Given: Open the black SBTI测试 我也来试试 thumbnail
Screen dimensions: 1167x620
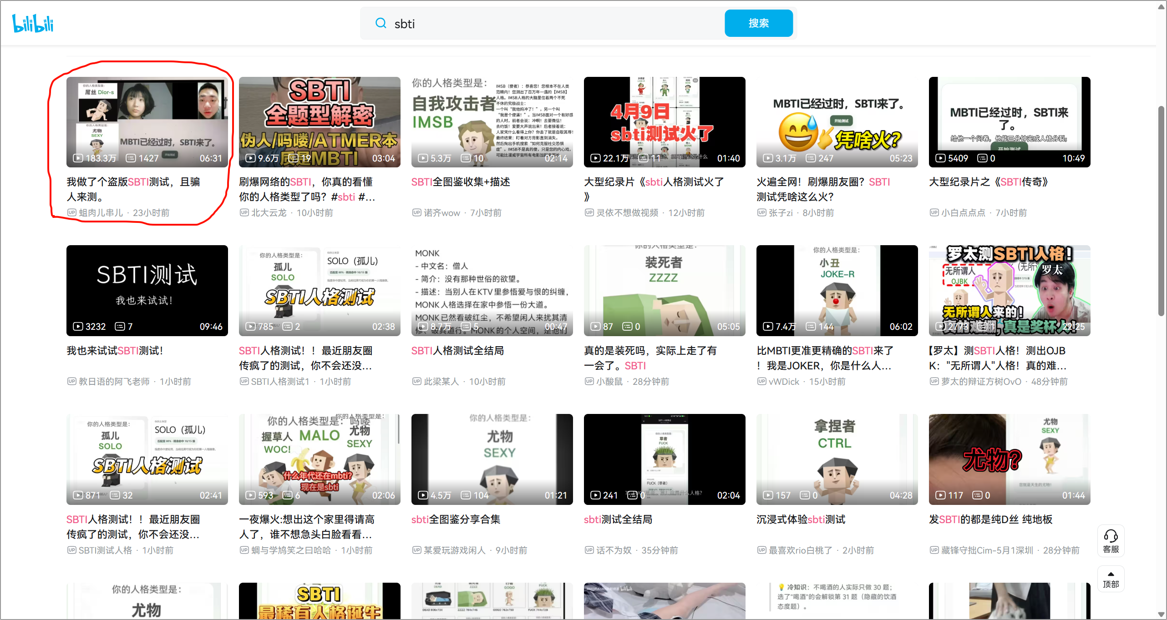Looking at the screenshot, I should pos(147,291).
